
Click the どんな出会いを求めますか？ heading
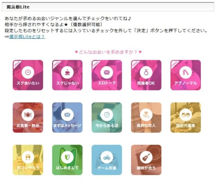point(108,52)
